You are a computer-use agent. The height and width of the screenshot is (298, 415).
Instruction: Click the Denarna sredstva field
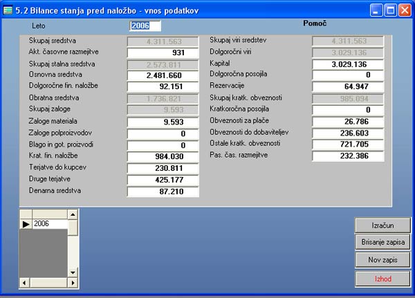pos(163,191)
